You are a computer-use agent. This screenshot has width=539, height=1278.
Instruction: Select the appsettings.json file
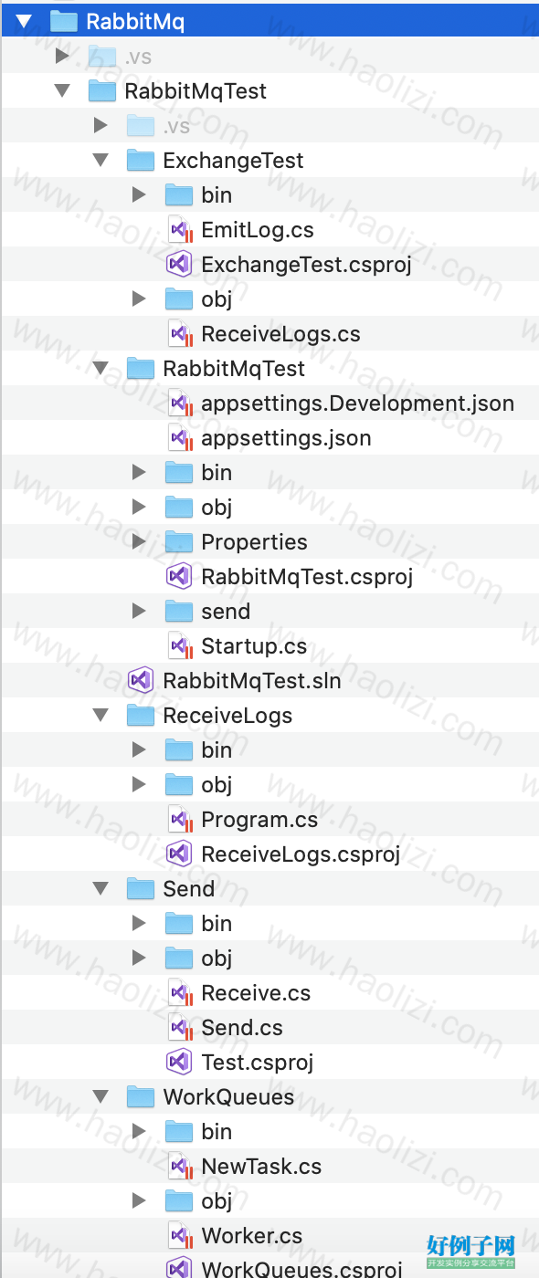pyautogui.click(x=286, y=438)
